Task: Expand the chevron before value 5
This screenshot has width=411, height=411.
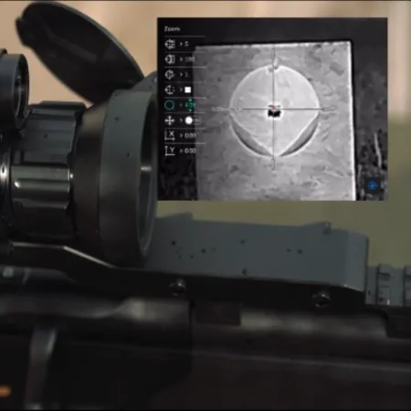Action: click(181, 45)
